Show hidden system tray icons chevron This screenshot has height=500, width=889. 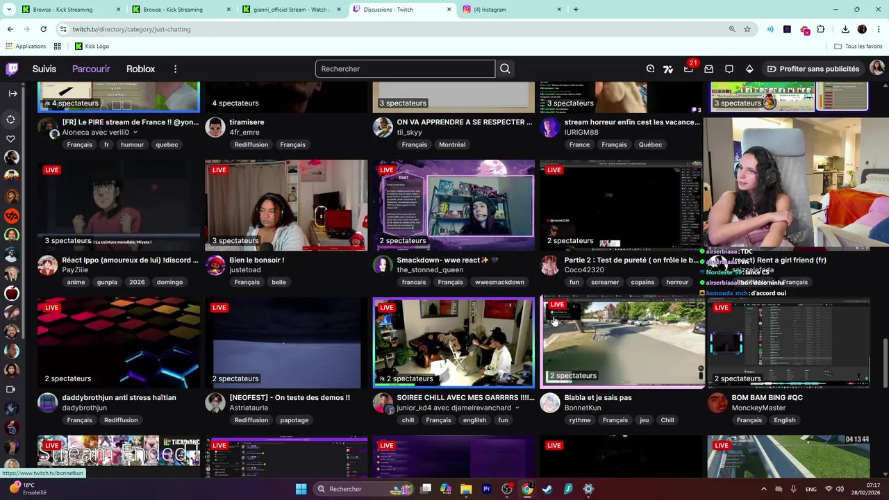pyautogui.click(x=763, y=489)
